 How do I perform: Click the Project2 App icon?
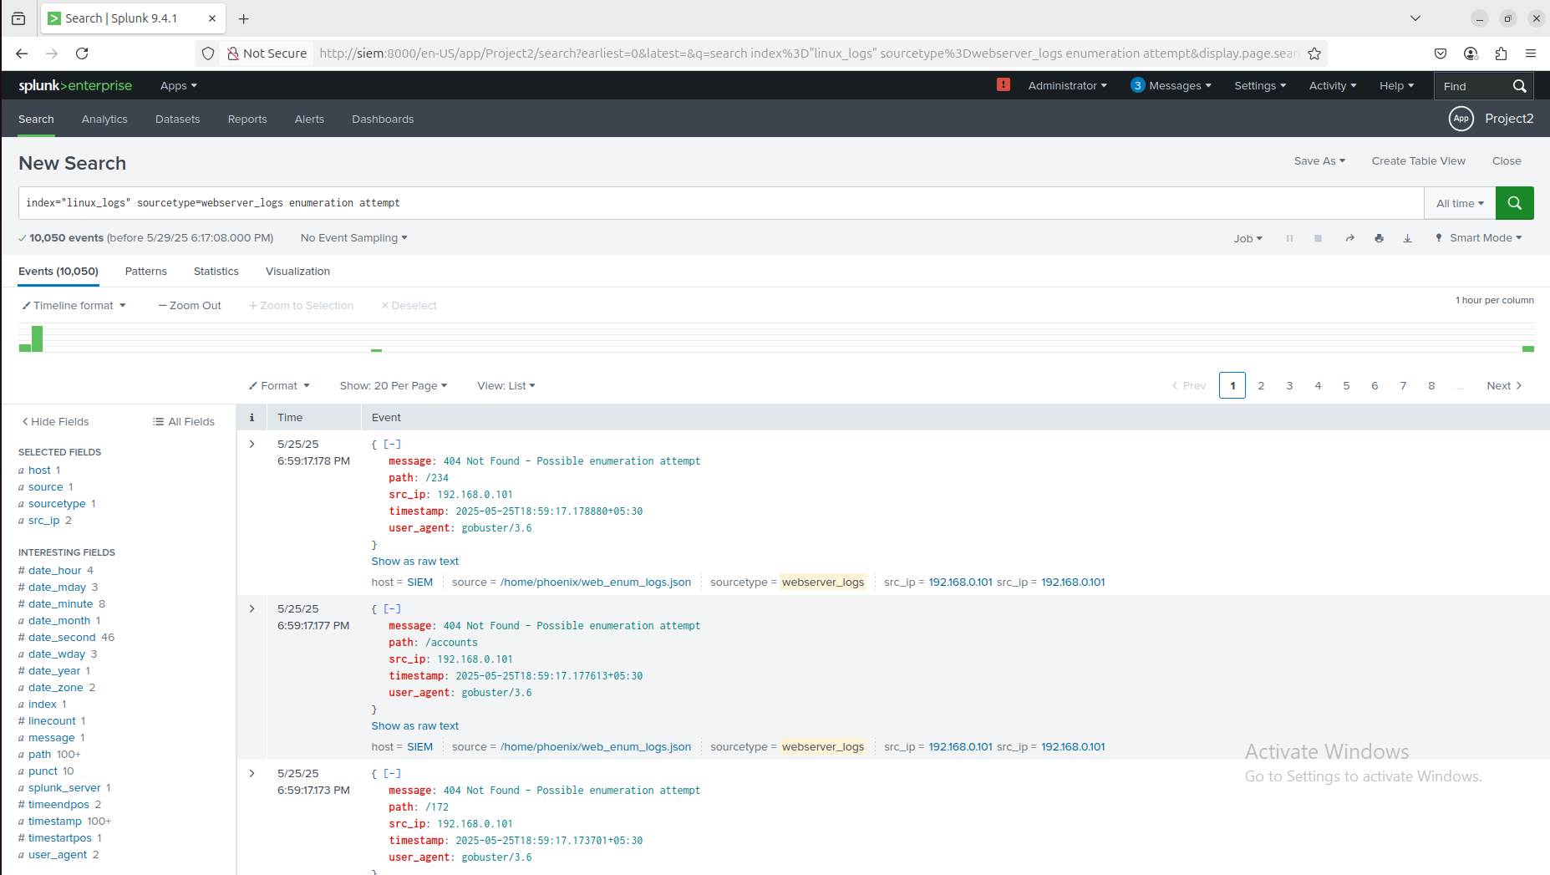tap(1461, 119)
